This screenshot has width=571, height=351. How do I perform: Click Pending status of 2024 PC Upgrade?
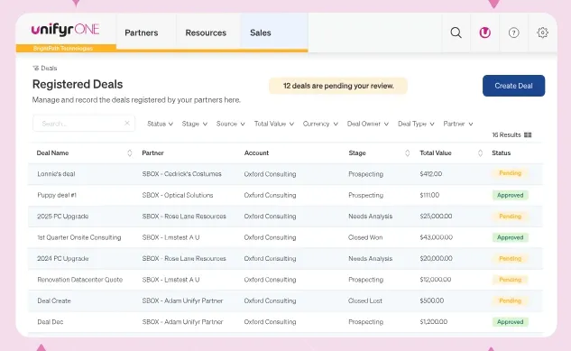pyautogui.click(x=510, y=259)
